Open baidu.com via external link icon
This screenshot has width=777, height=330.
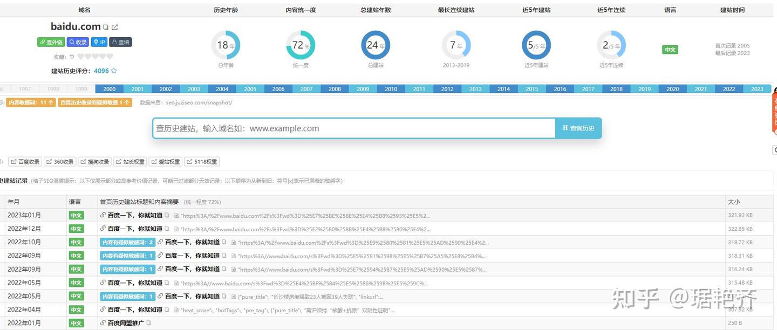click(x=115, y=27)
